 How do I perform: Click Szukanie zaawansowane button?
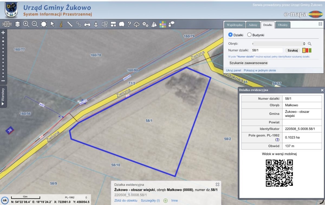pyautogui.click(x=248, y=63)
